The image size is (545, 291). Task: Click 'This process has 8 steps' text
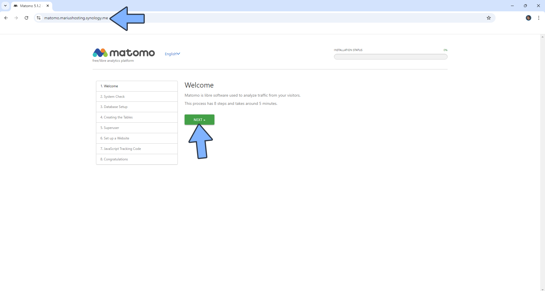click(231, 103)
